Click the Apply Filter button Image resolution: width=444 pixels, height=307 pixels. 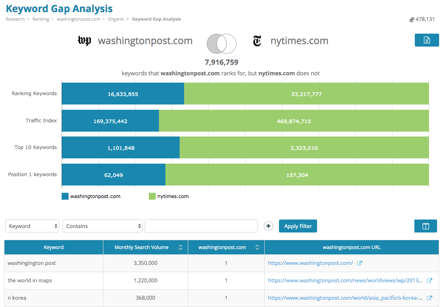[x=298, y=226]
